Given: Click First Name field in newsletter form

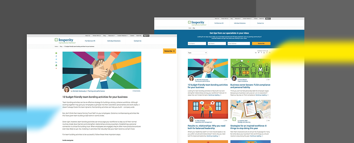Looking at the screenshot, I should [197, 44].
